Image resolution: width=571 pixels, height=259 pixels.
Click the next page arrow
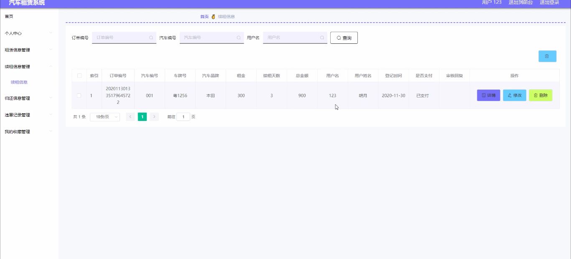tap(154, 117)
